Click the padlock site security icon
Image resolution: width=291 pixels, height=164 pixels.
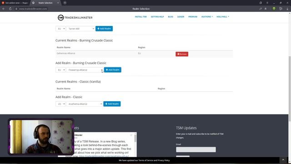(x=16, y=9)
